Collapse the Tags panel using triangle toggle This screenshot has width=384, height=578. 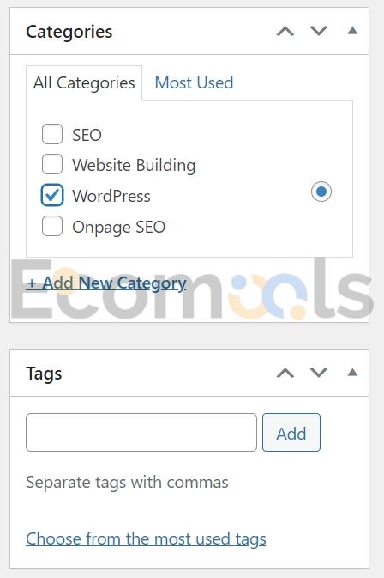pos(352,373)
